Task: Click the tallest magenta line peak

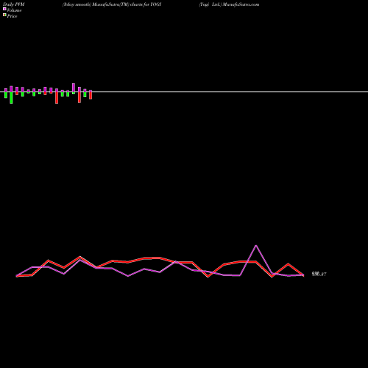Action: (256, 246)
